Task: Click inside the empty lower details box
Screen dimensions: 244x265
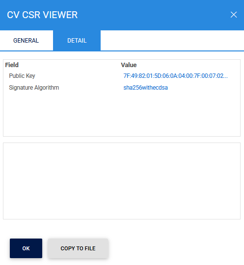Action: coord(122,181)
